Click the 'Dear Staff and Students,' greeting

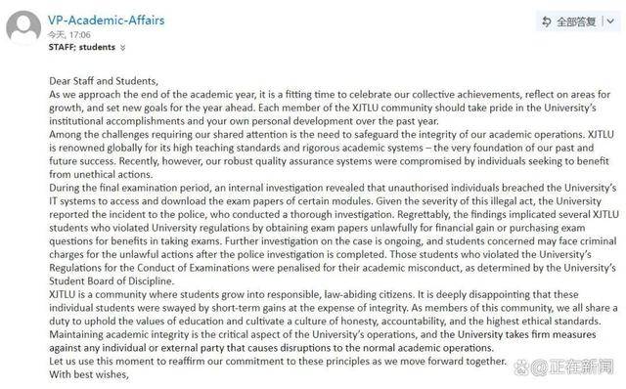point(104,81)
